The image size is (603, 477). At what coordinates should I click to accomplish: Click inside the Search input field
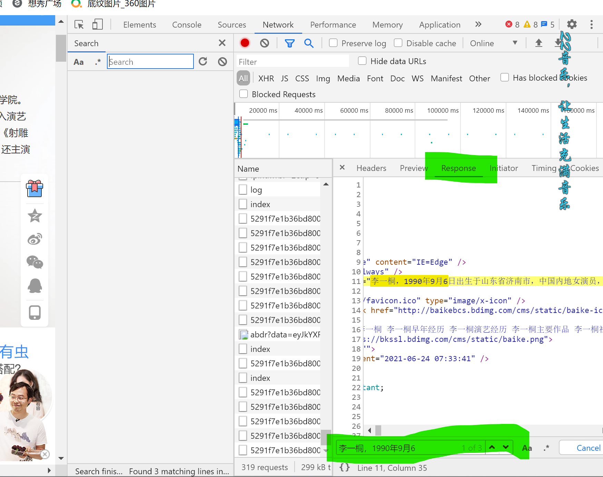tap(150, 61)
